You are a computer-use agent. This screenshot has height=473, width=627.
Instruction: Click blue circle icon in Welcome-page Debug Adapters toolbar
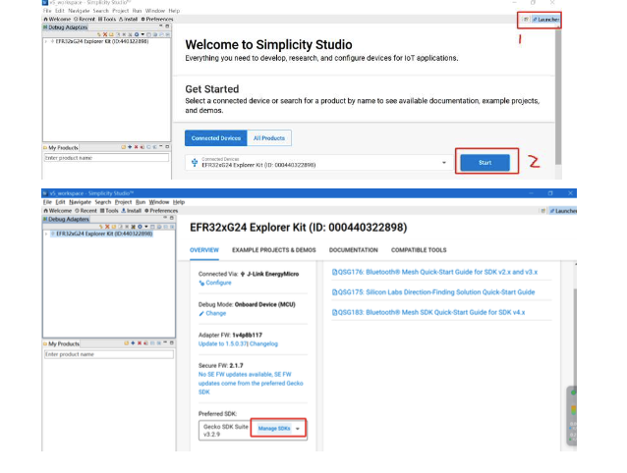pos(137,34)
